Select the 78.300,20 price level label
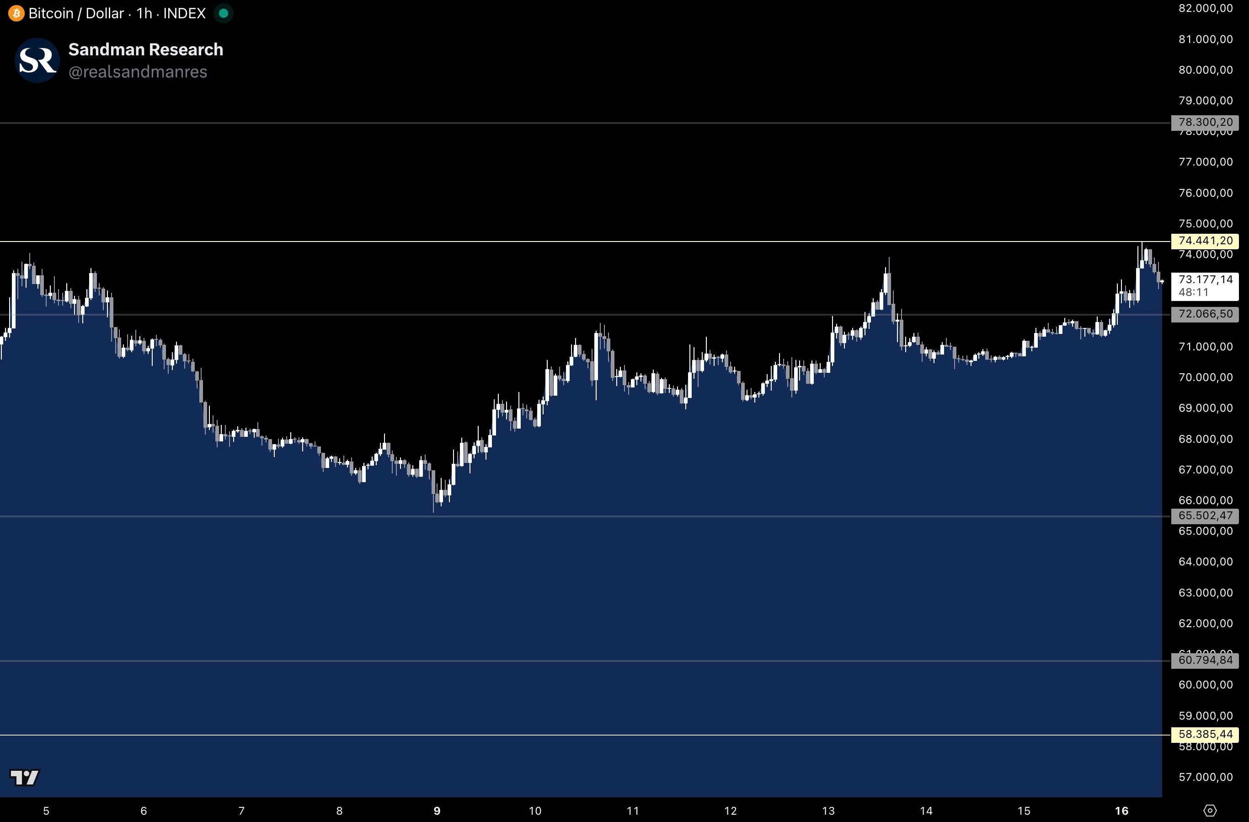 click(x=1205, y=123)
